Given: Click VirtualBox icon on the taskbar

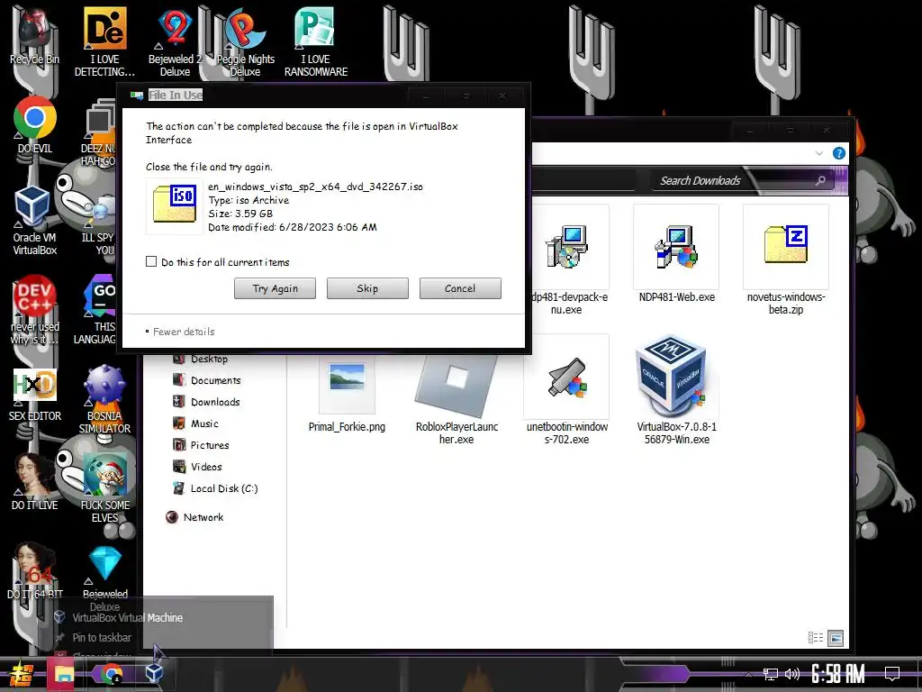Looking at the screenshot, I should tap(154, 672).
